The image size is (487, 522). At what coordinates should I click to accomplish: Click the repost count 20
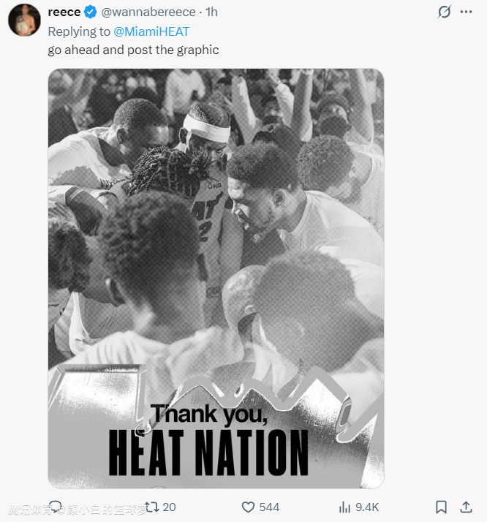[x=169, y=507]
